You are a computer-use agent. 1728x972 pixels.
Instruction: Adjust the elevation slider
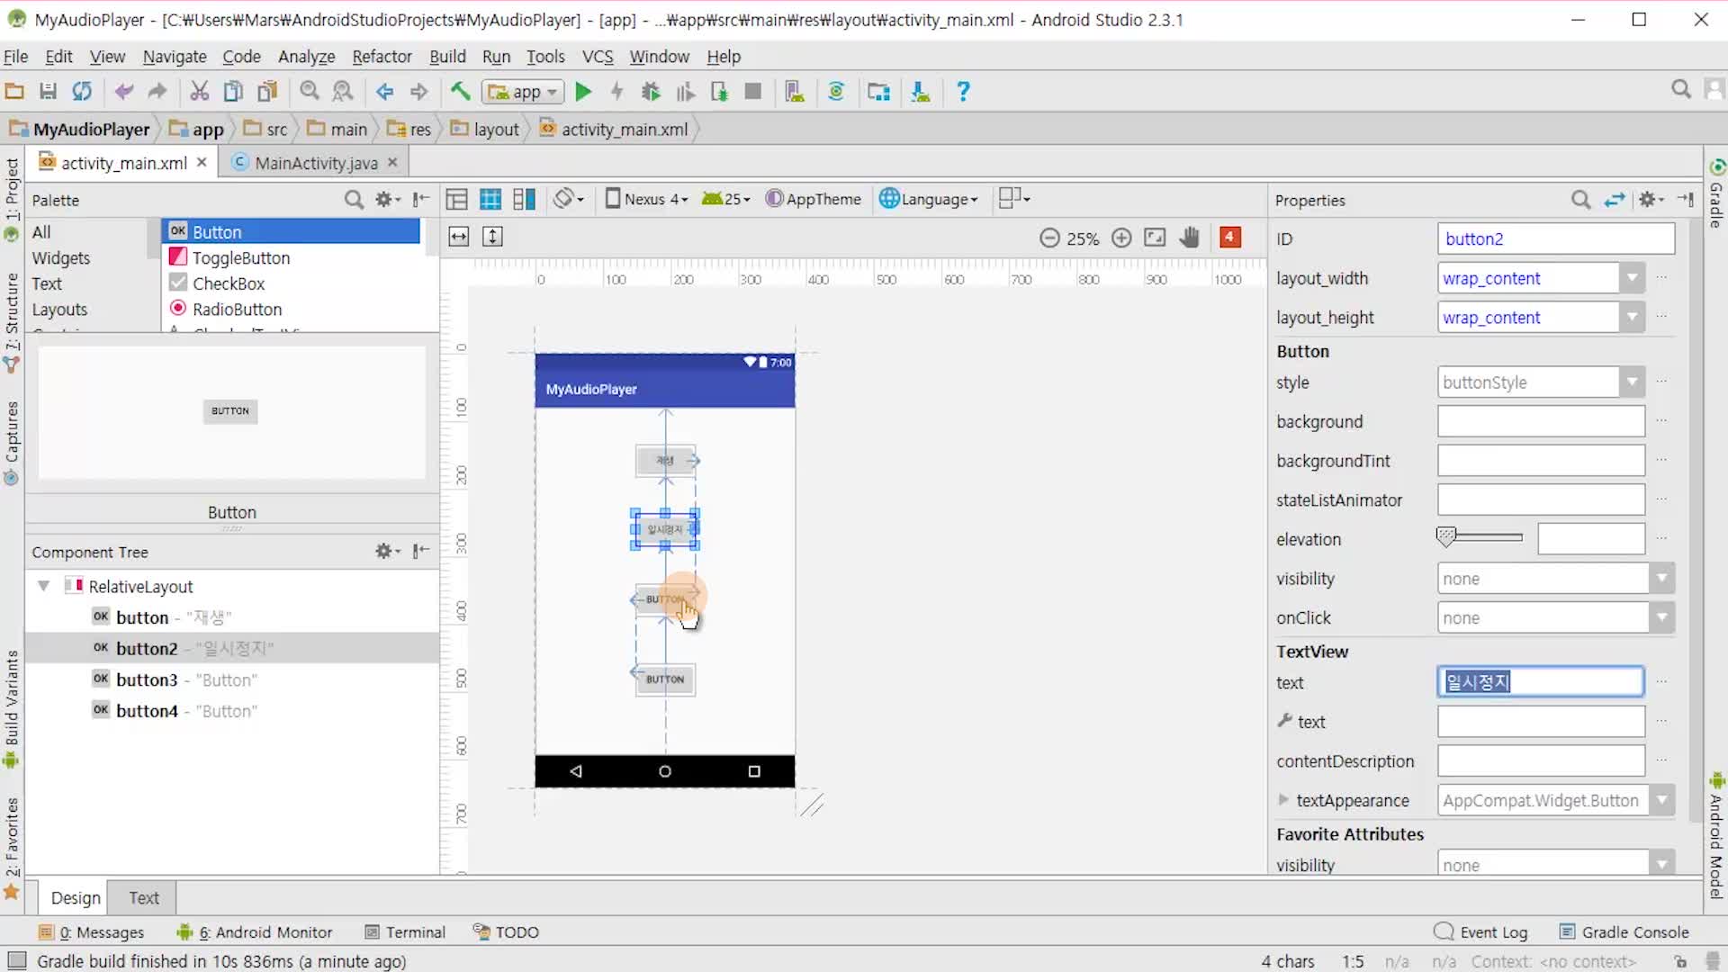point(1480,538)
